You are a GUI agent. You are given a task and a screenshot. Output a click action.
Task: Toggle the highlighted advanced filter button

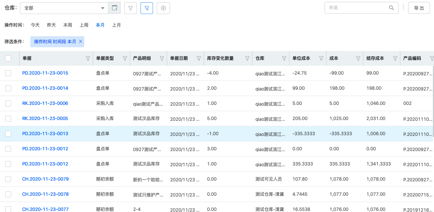[147, 8]
